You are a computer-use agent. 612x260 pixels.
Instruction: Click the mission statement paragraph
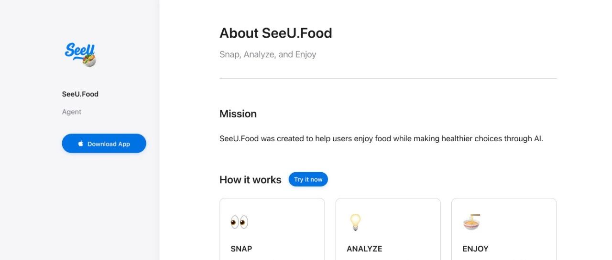coord(381,139)
